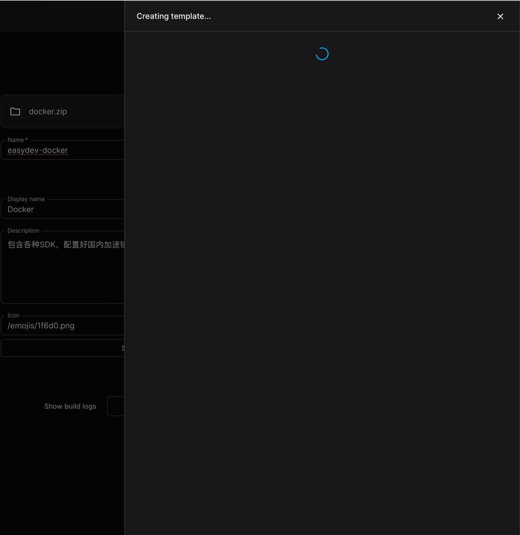Viewport: 520px width, 535px height.
Task: Close the Creating template panel
Action: 500,16
